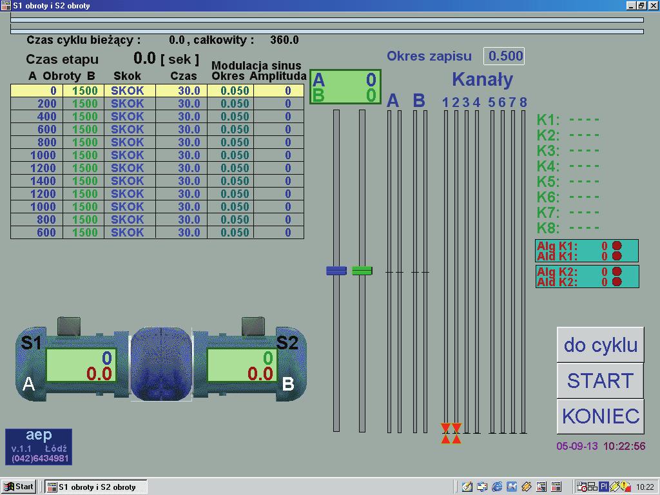Click the 'do cyklu' button

(600, 345)
